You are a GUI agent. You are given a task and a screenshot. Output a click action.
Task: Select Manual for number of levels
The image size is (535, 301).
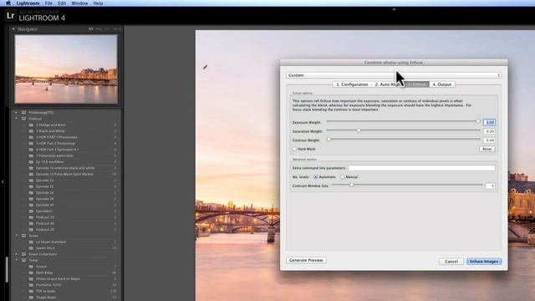pyautogui.click(x=343, y=177)
